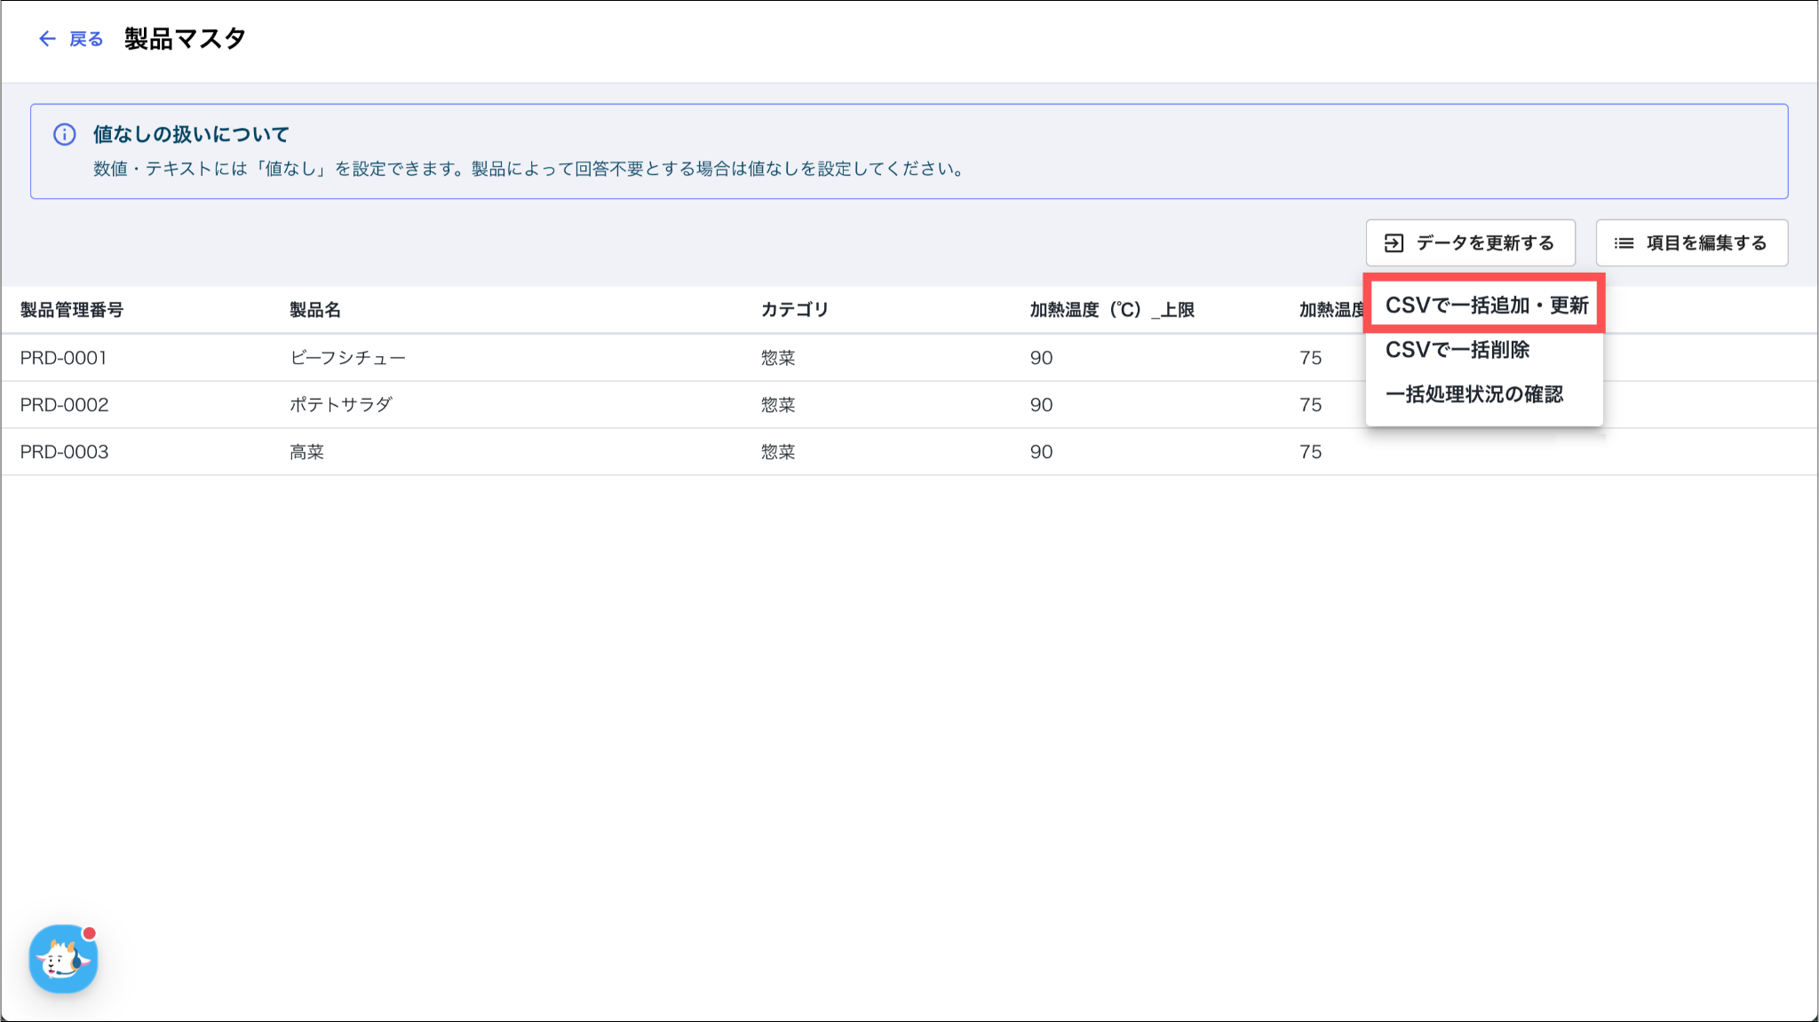Image resolution: width=1819 pixels, height=1022 pixels.
Task: Click the list icon on 項目を編集する
Action: (1624, 243)
